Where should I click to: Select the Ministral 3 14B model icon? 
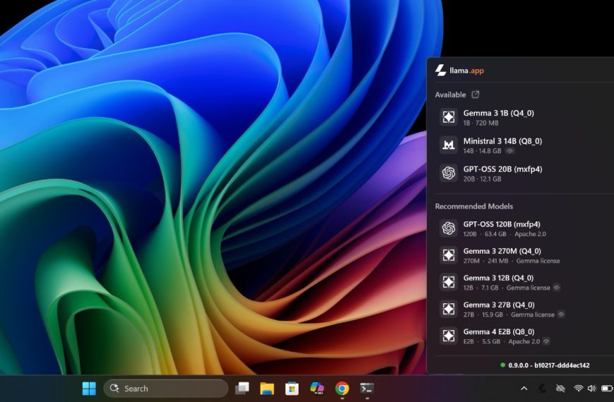click(448, 145)
